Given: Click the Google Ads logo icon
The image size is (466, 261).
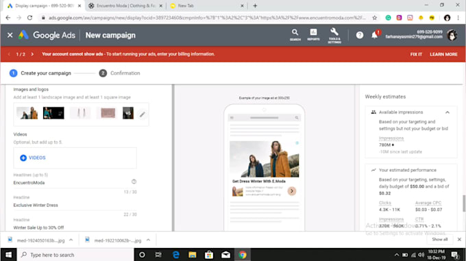Looking at the screenshot, I should tap(23, 35).
